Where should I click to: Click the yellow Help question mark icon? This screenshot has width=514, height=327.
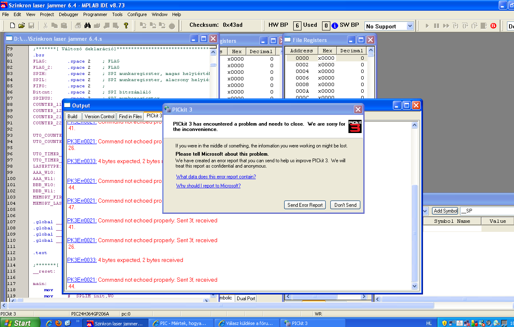pyautogui.click(x=126, y=26)
